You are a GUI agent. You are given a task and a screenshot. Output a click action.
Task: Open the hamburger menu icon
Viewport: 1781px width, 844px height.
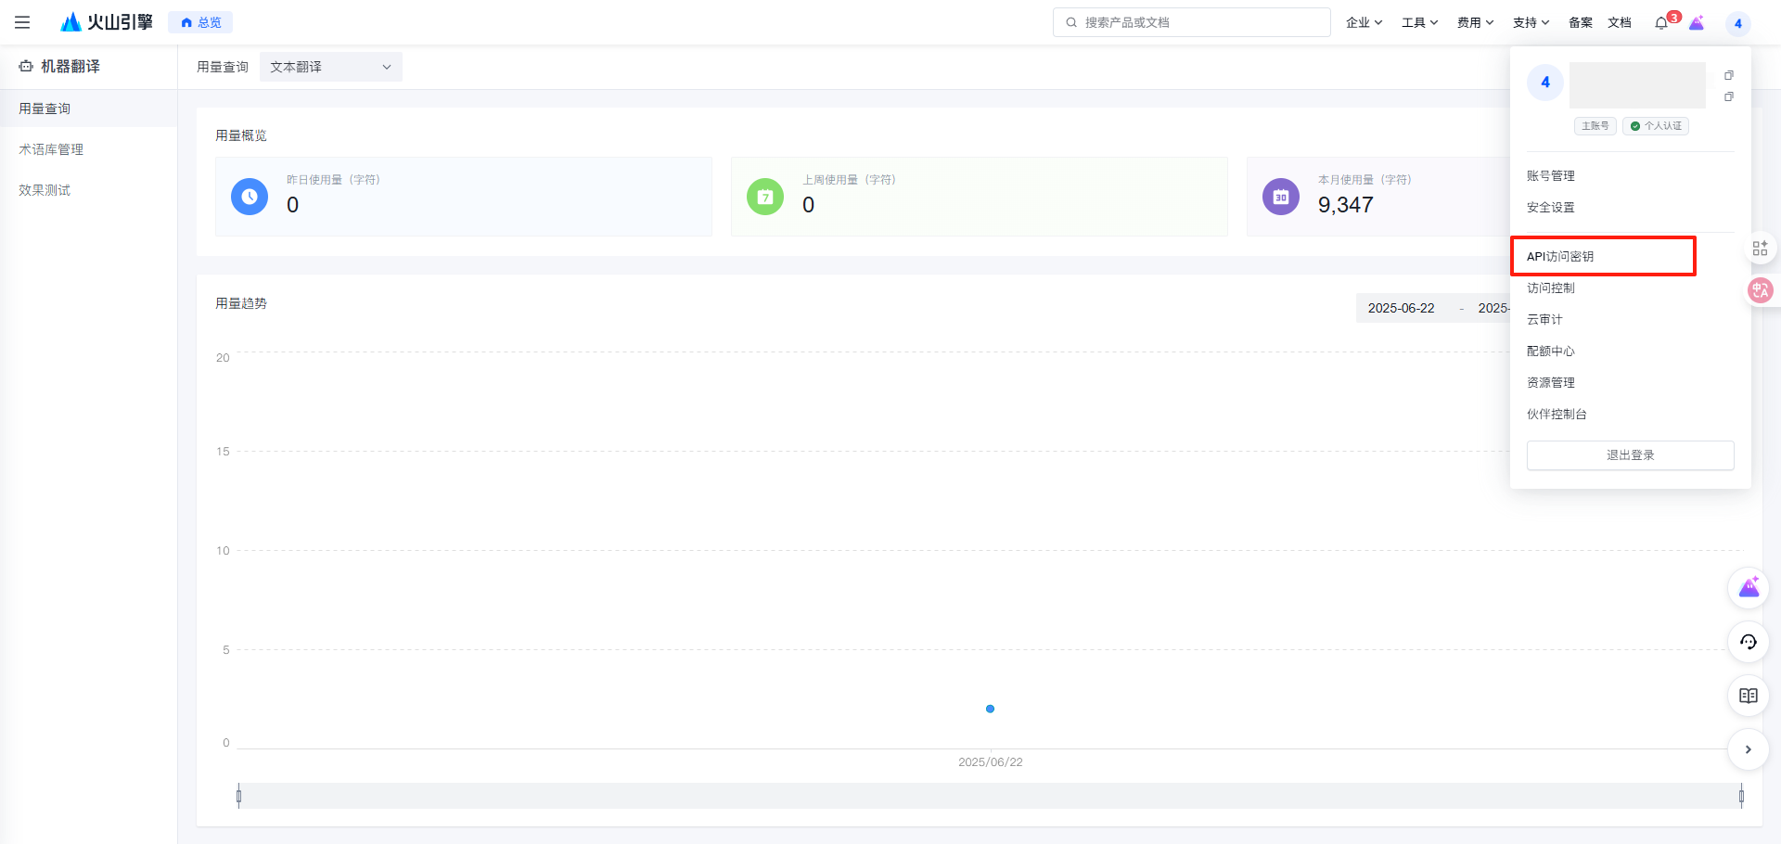click(22, 22)
